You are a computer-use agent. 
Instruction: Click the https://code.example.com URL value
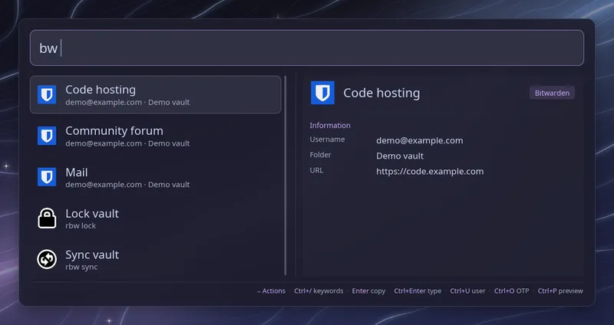point(430,171)
